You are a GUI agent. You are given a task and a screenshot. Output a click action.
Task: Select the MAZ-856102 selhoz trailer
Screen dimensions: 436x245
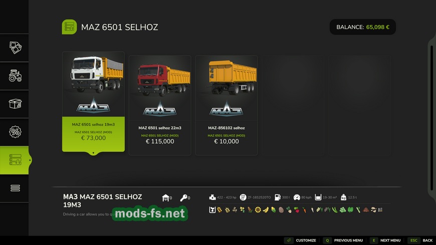click(x=226, y=105)
